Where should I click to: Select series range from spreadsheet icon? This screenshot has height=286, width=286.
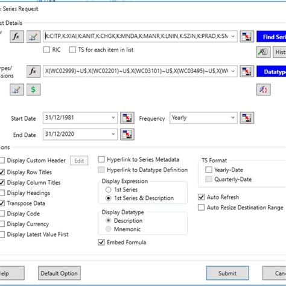coord(247,36)
